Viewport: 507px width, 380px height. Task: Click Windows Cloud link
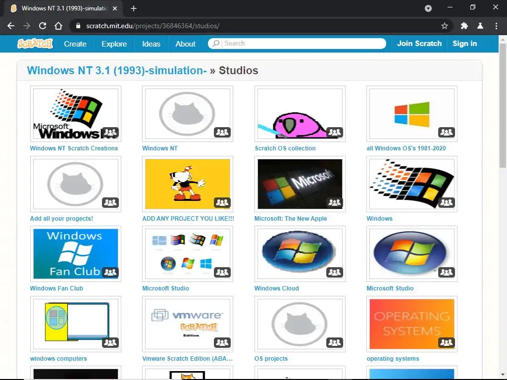(x=276, y=288)
